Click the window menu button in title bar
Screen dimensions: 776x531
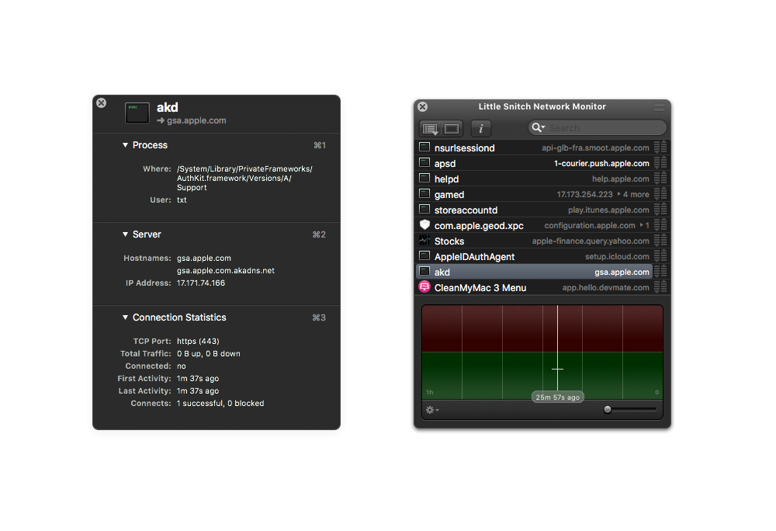tap(659, 107)
